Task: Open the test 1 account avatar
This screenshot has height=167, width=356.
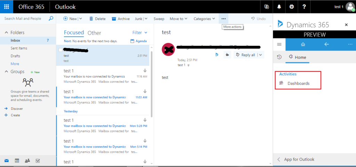Action: point(350,7)
